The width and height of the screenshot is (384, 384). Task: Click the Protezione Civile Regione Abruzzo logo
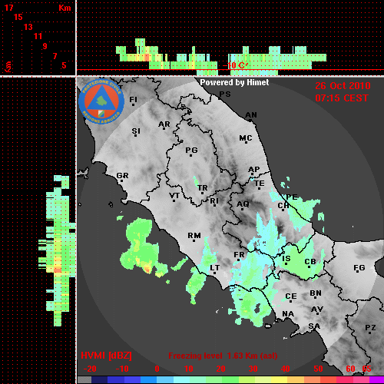pyautogui.click(x=101, y=101)
